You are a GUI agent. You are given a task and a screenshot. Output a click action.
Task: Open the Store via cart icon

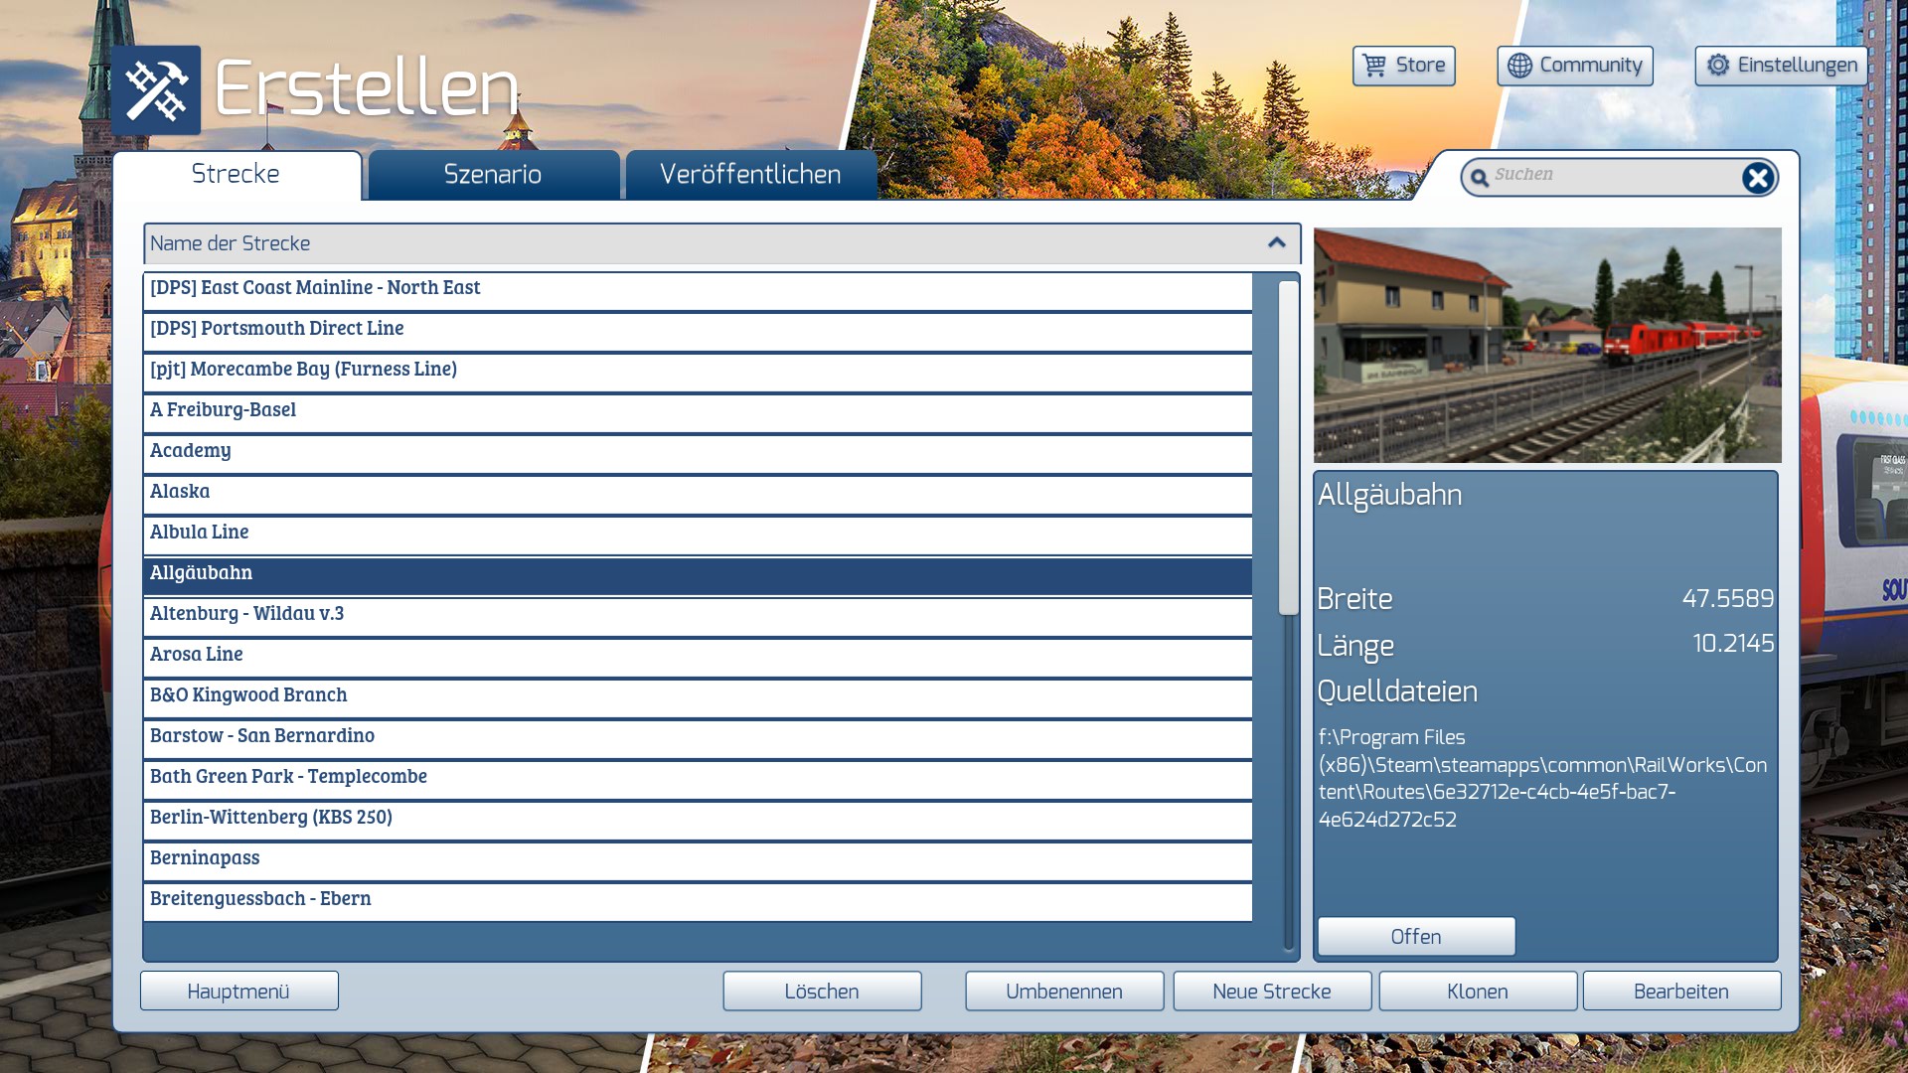tap(1374, 66)
